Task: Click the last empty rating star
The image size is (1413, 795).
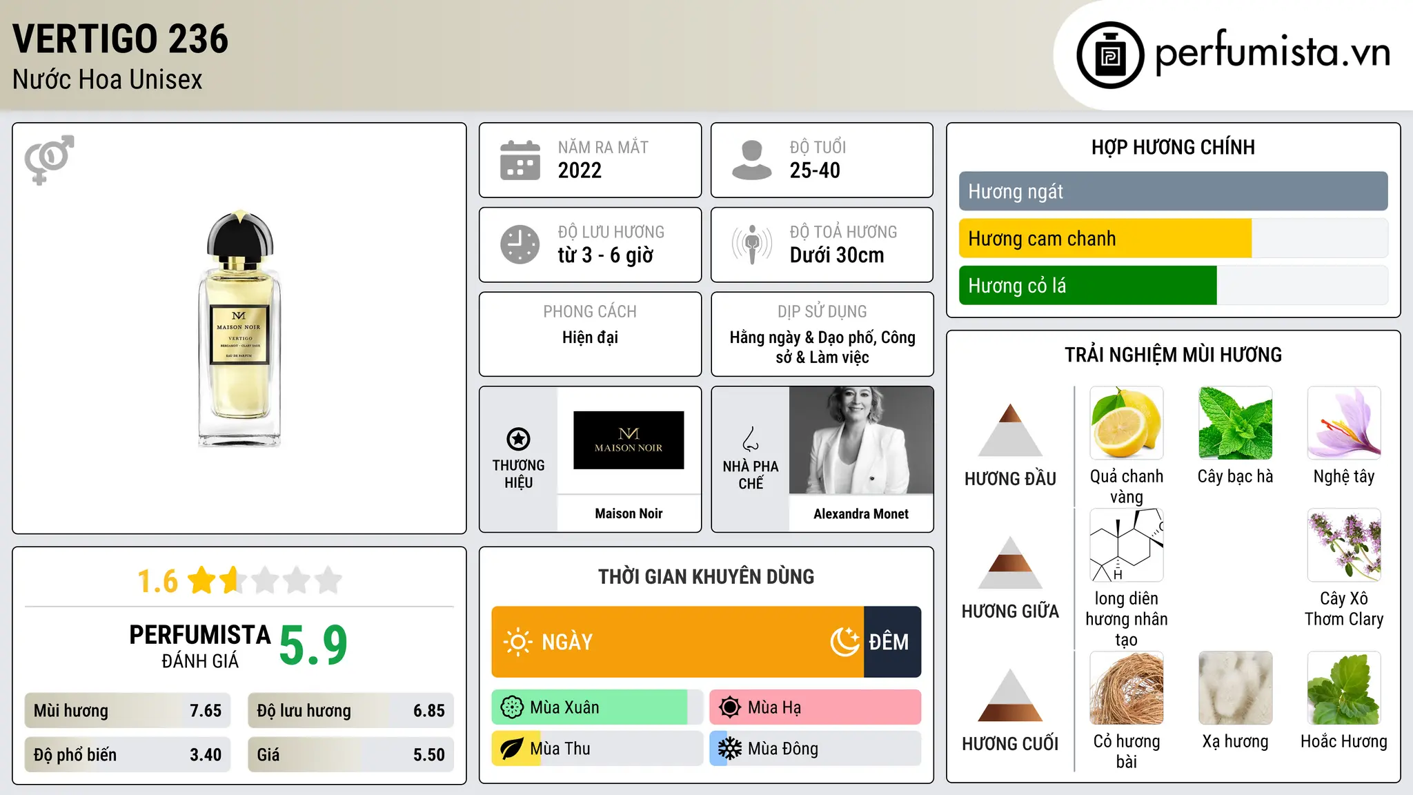Action: click(x=328, y=580)
